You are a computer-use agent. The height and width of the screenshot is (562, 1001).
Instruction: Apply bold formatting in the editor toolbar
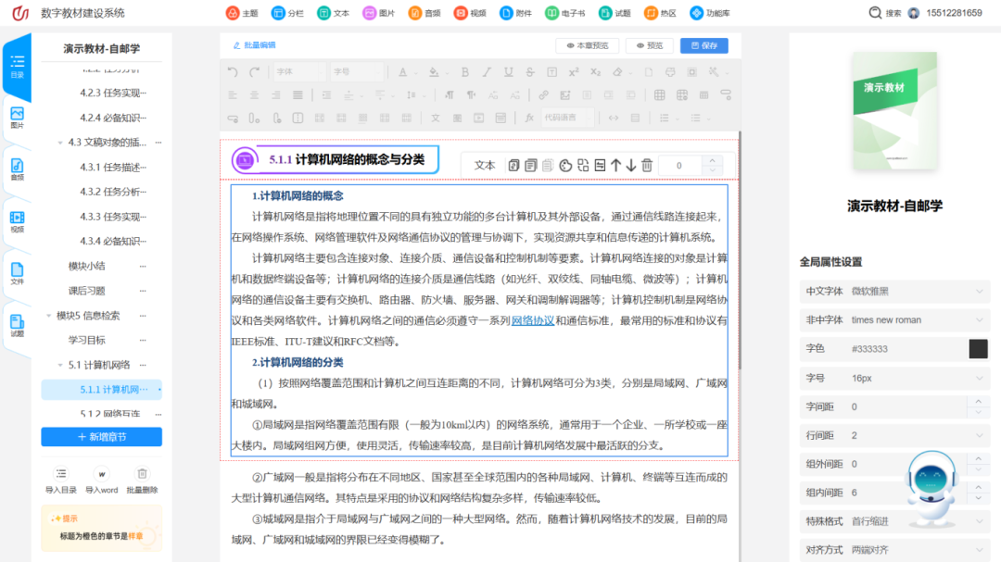[x=465, y=72]
